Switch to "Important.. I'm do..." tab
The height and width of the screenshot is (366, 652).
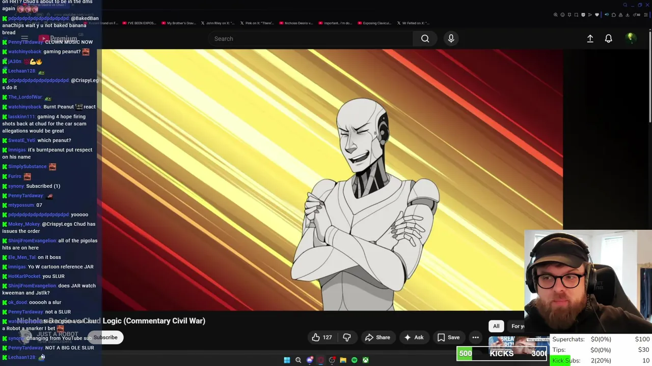[x=335, y=23]
